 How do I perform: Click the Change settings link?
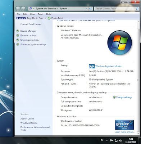[x=124, y=97]
